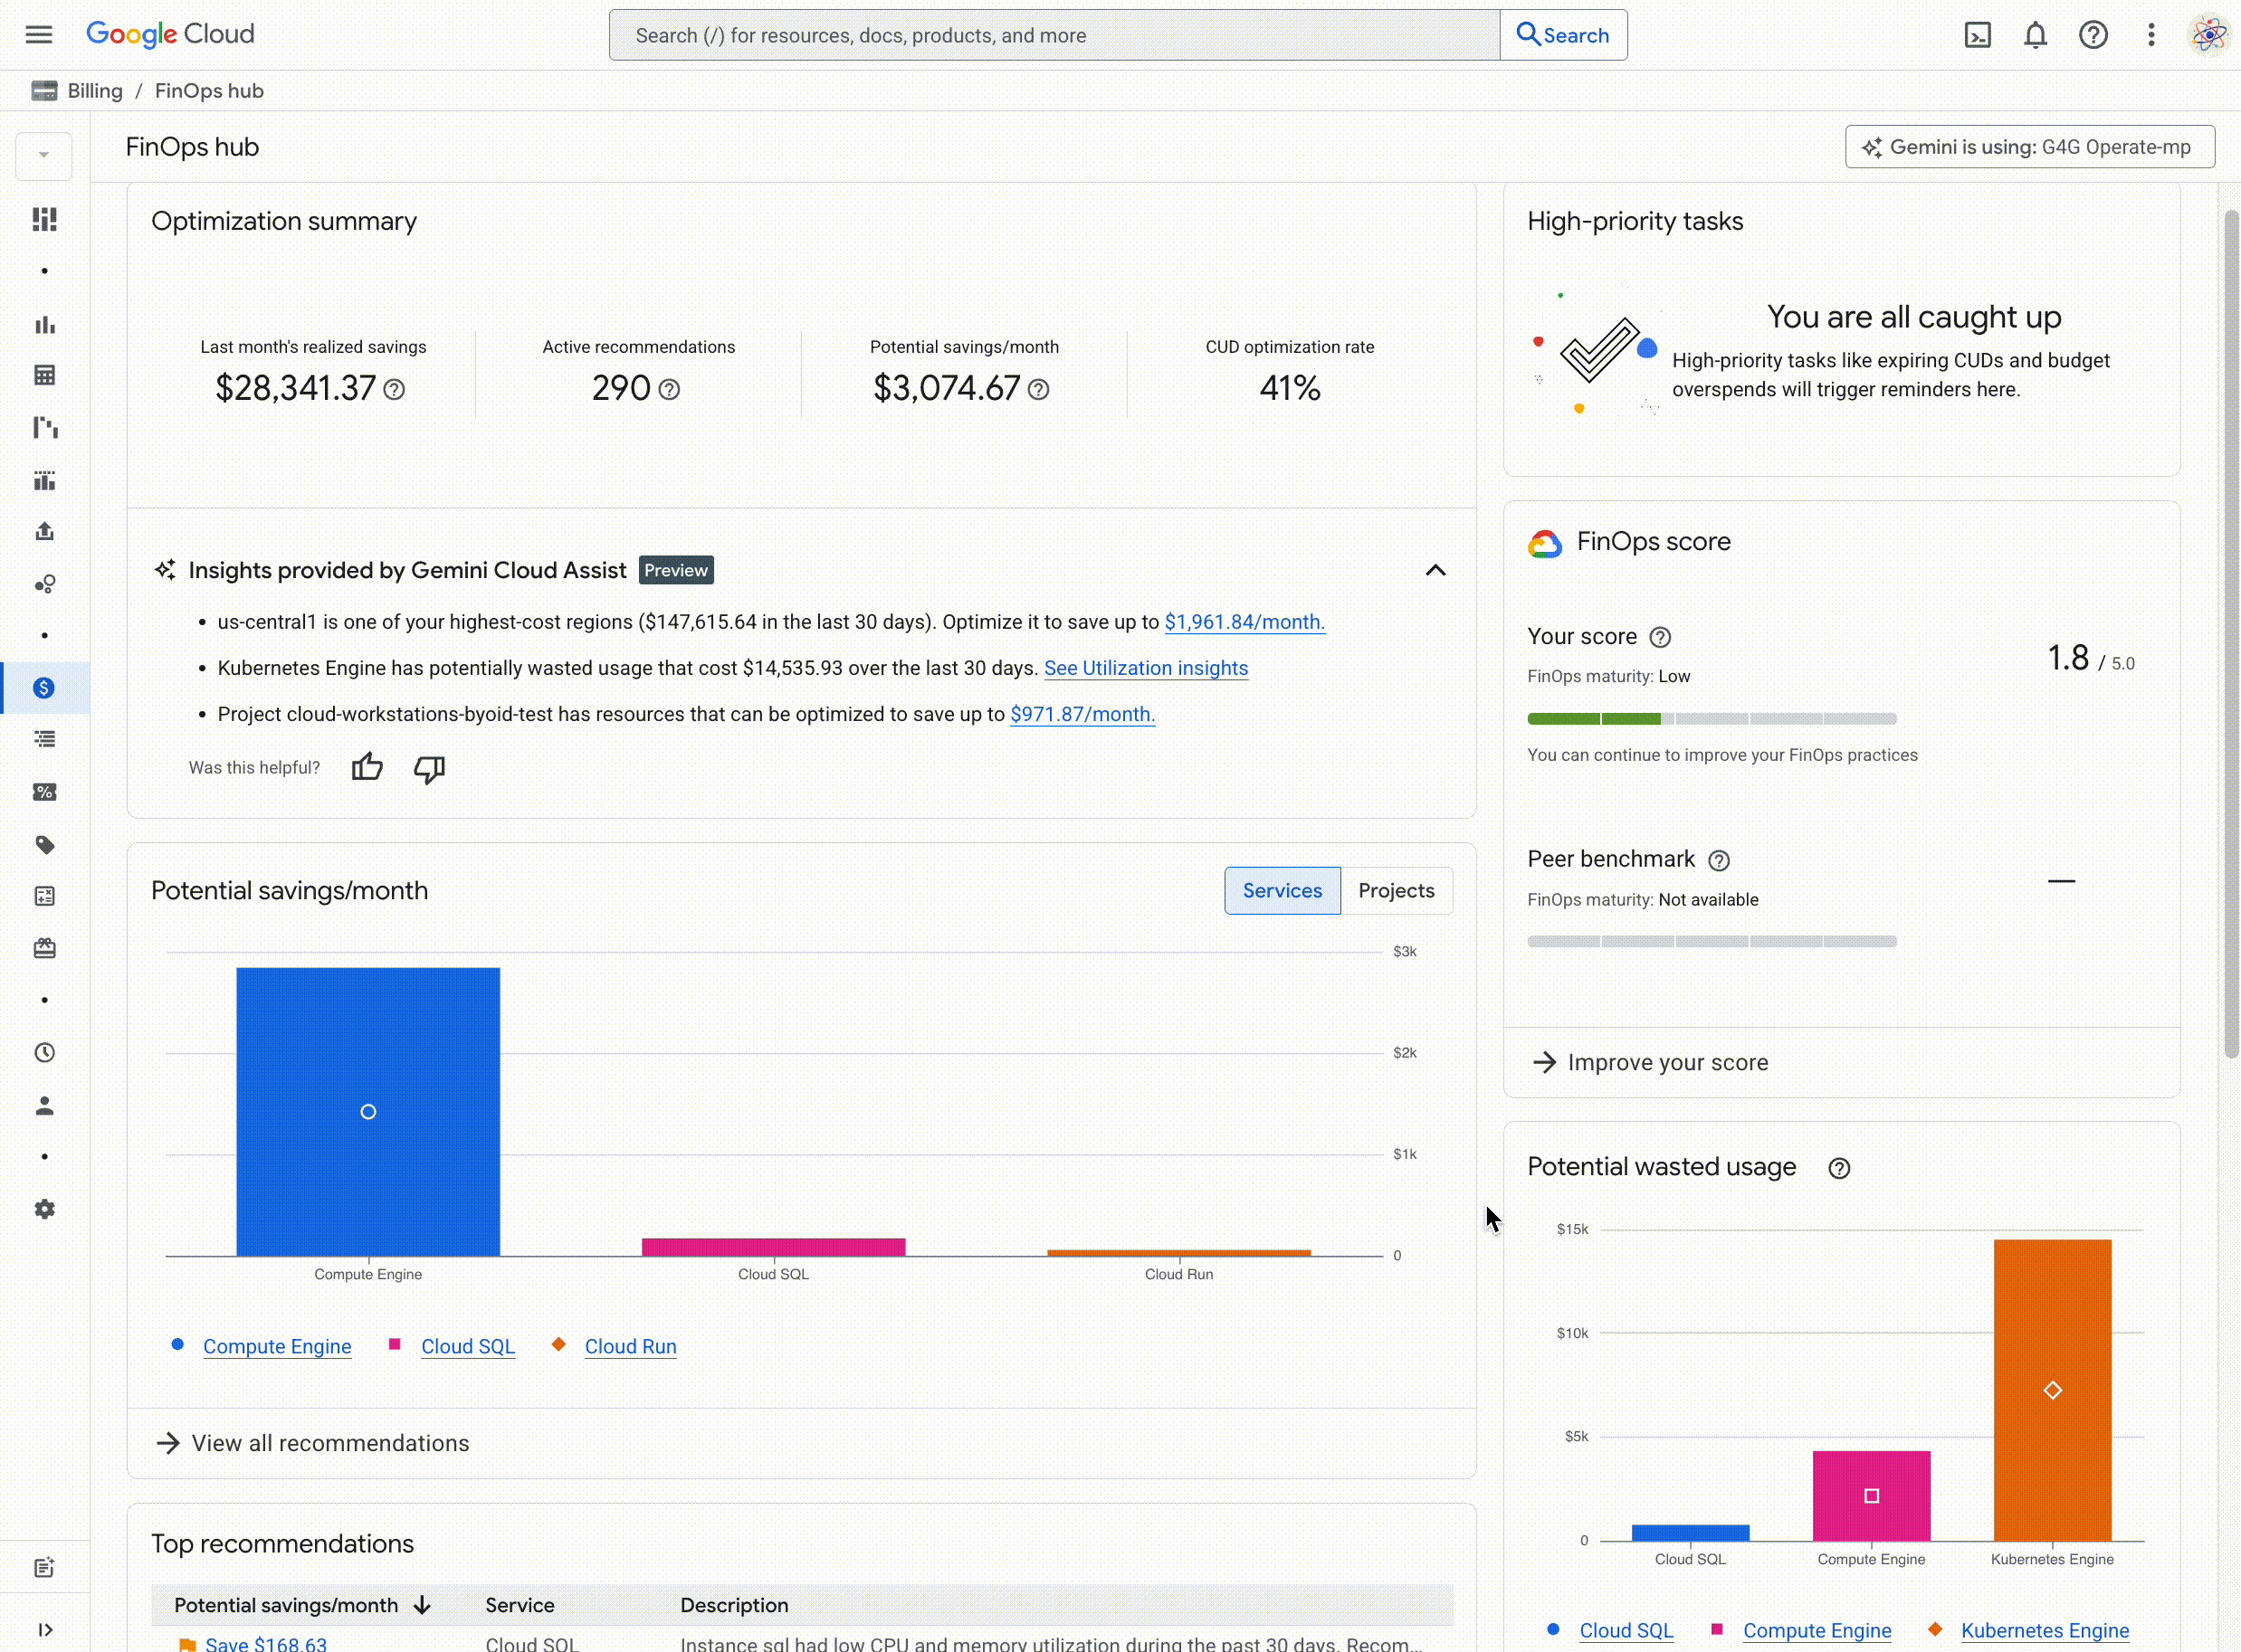Image resolution: width=2241 pixels, height=1652 pixels.
Task: Click Improve your score
Action: (x=1651, y=1062)
